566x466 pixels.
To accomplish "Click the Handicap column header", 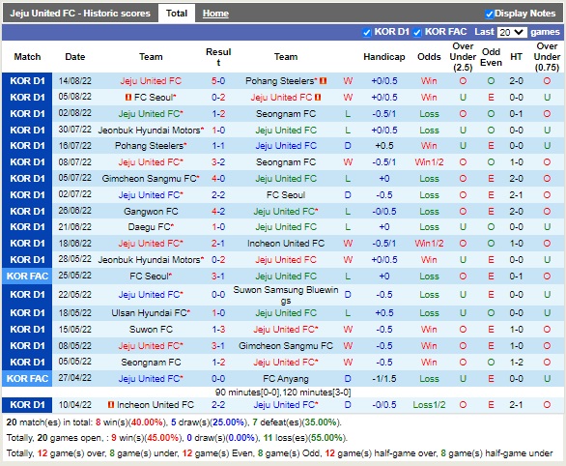I will point(384,57).
